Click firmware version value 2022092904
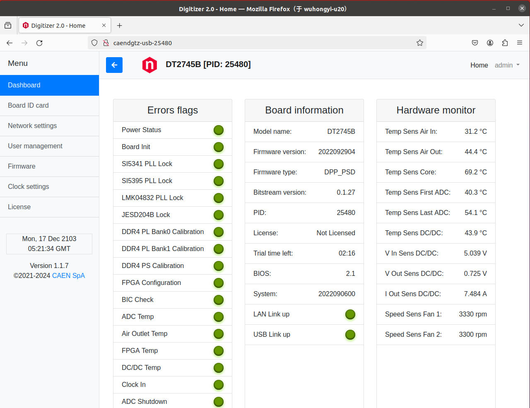 point(337,152)
